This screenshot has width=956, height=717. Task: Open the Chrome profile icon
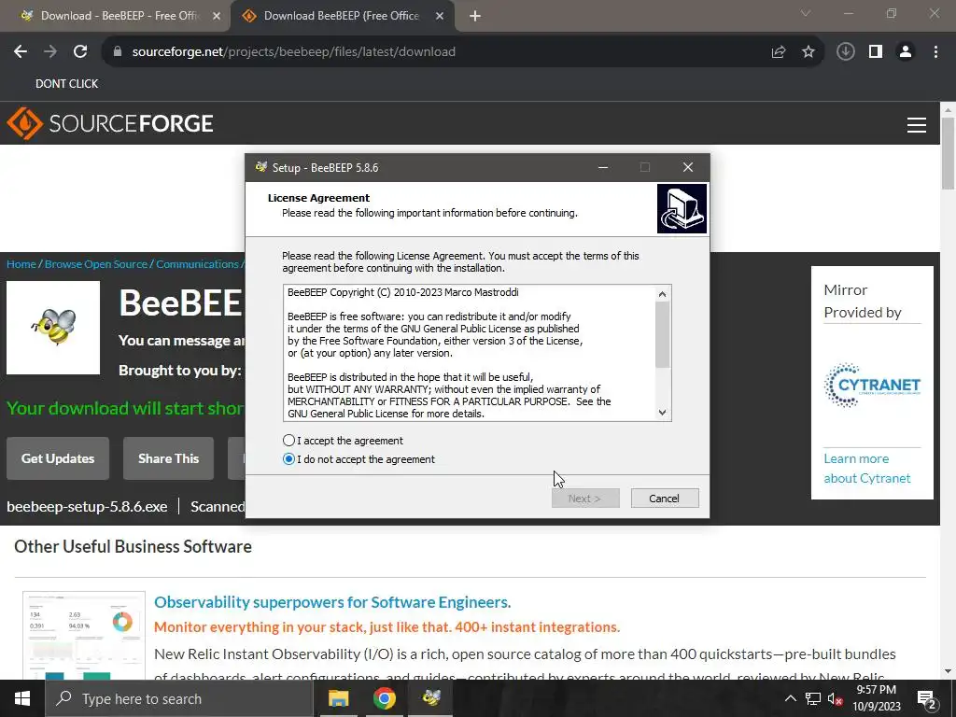coord(906,52)
